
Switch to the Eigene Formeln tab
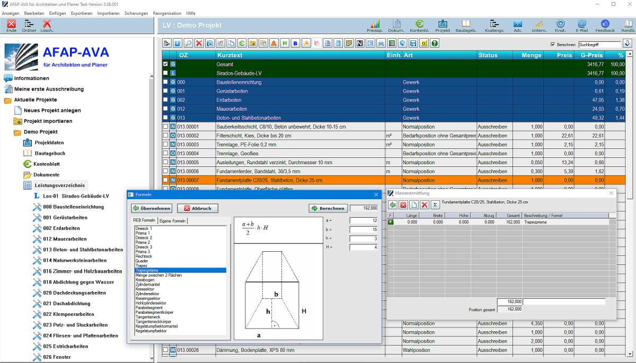[x=173, y=220]
